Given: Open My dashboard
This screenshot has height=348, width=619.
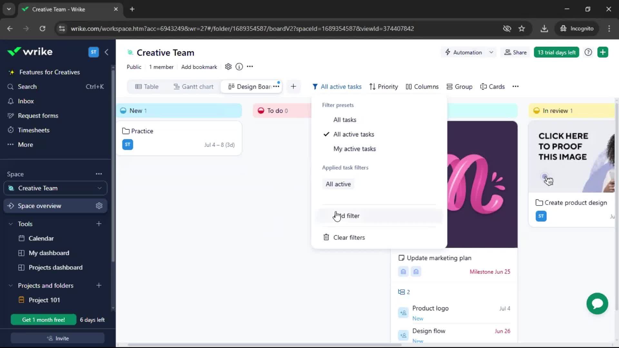Looking at the screenshot, I should pyautogui.click(x=49, y=253).
